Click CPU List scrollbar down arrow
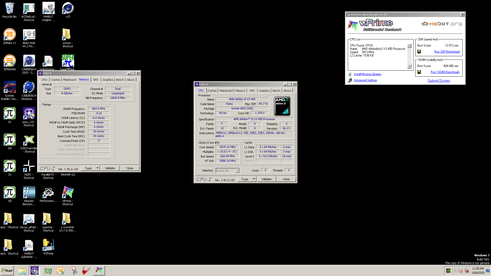The image size is (491, 276). point(409,66)
